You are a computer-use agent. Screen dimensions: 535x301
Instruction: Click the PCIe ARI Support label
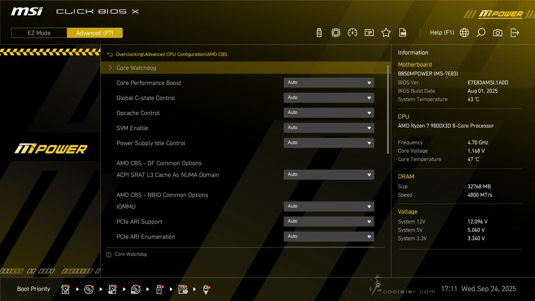point(140,222)
